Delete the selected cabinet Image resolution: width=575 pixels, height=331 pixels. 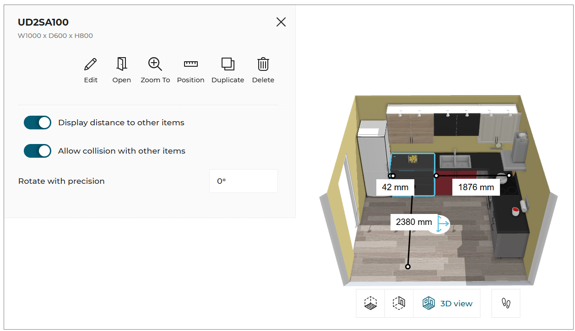tap(263, 69)
